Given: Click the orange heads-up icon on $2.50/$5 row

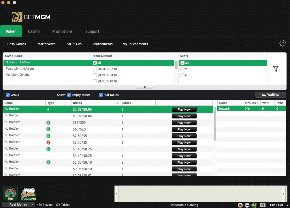Looking at the screenshot, I should pyautogui.click(x=48, y=143).
